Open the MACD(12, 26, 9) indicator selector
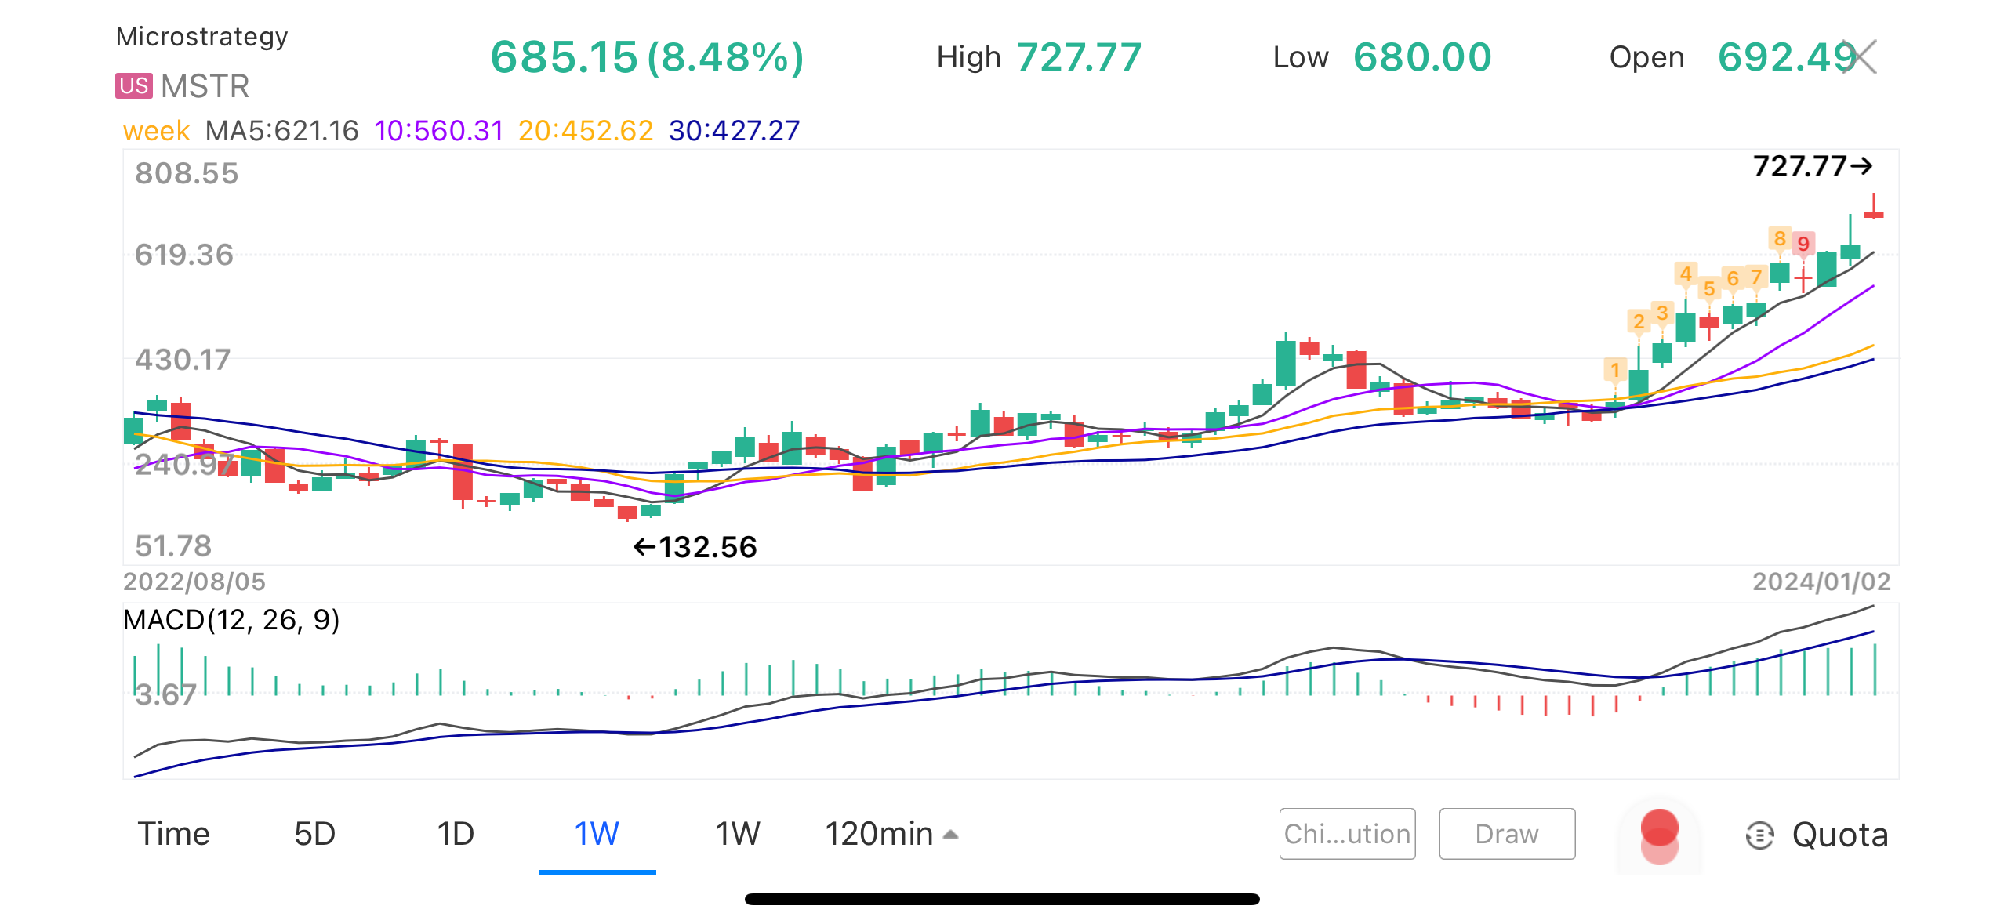 click(x=231, y=620)
